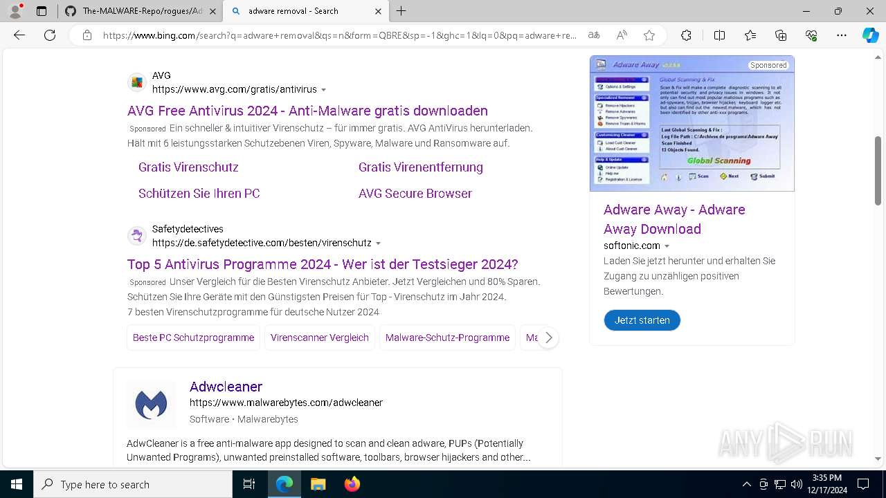This screenshot has height=498, width=886.
Task: Open the tab actions menu icon
Action: click(x=42, y=11)
